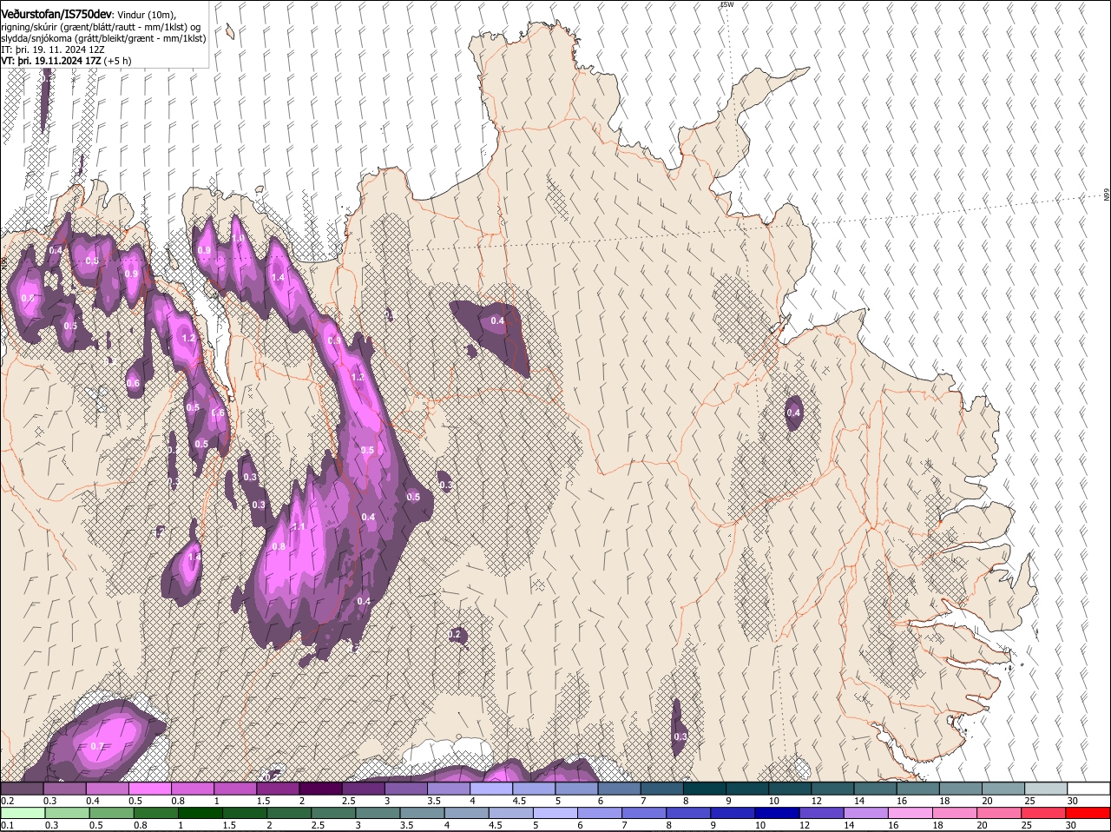Click the VT valid time line reading 17Z (+5 h)

67,61
